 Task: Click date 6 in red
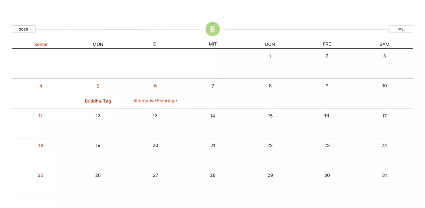tap(155, 86)
